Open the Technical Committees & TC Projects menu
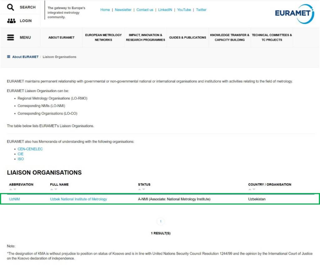 [x=272, y=37]
